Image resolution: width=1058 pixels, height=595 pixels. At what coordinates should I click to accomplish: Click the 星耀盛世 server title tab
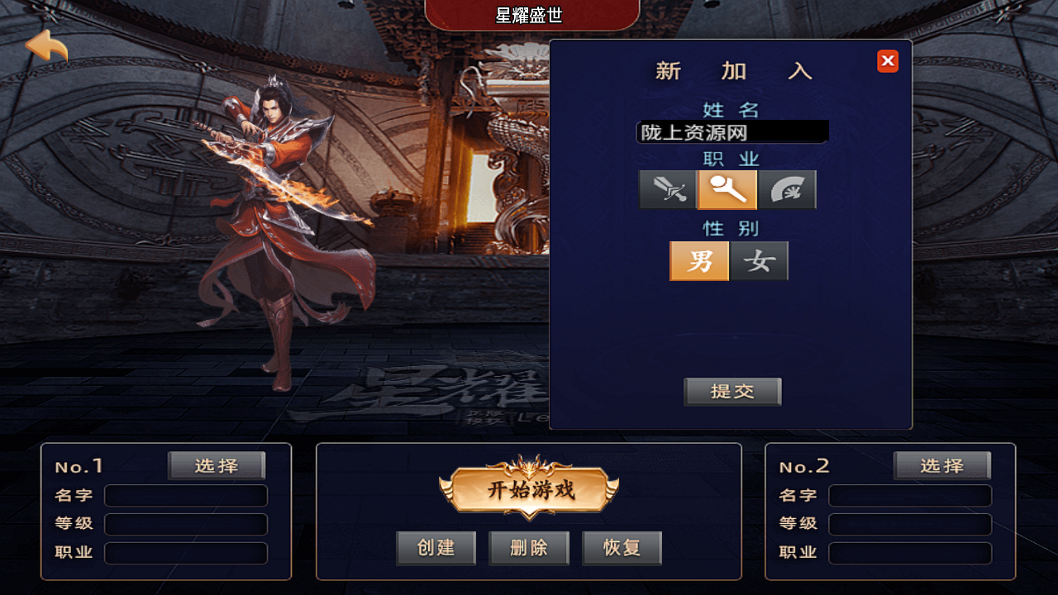(529, 15)
